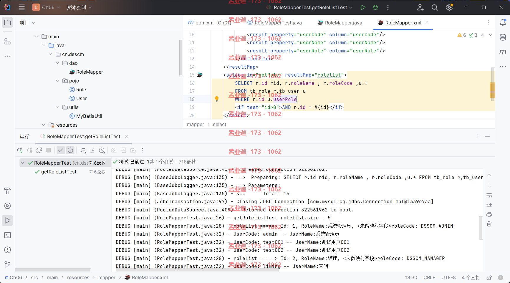The image size is (510, 283).
Task: Open run configuration dropdown RoleMapperTest.getRoleListTest
Action: [309, 7]
